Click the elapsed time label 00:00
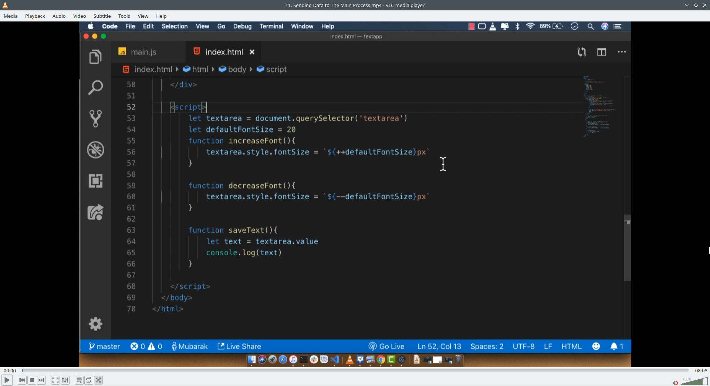 (10, 370)
